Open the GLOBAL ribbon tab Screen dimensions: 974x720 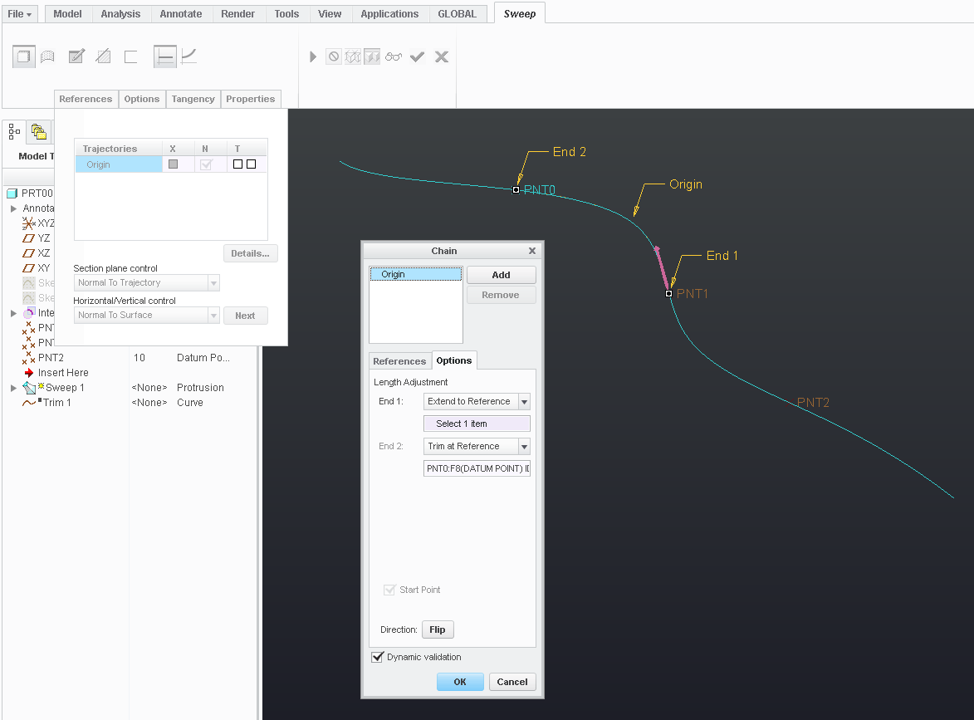[458, 13]
